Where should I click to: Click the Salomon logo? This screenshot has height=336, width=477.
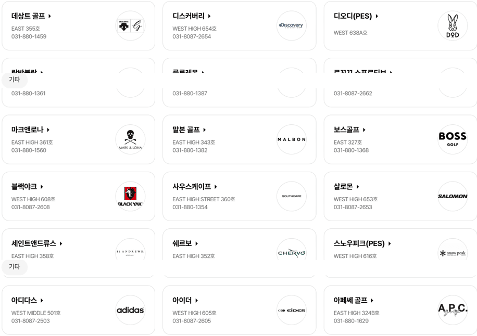coord(453,196)
